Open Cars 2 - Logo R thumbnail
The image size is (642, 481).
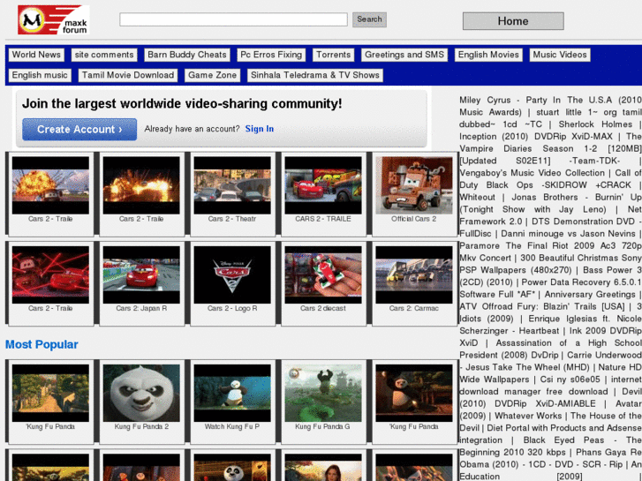pos(232,274)
